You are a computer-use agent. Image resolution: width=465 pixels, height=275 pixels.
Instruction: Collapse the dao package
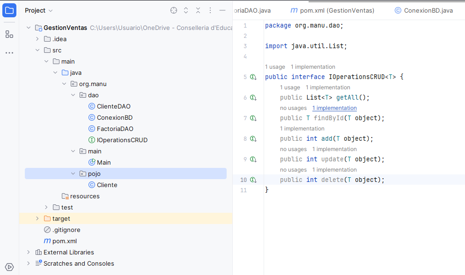click(x=73, y=95)
